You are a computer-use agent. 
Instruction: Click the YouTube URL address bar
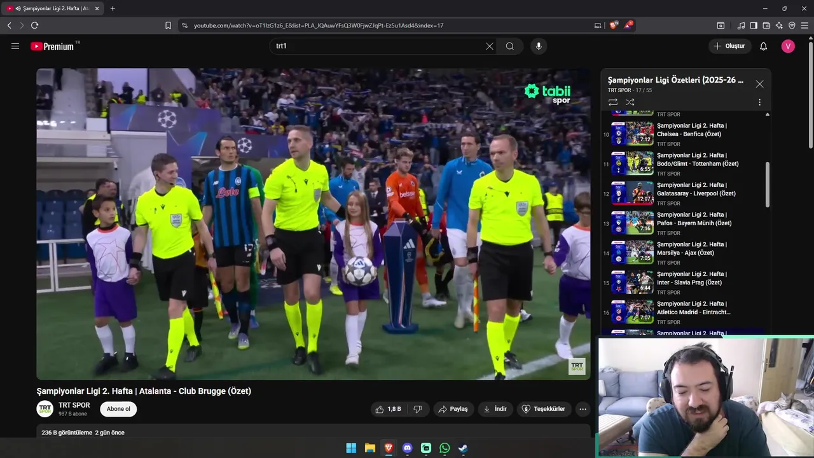pyautogui.click(x=318, y=25)
